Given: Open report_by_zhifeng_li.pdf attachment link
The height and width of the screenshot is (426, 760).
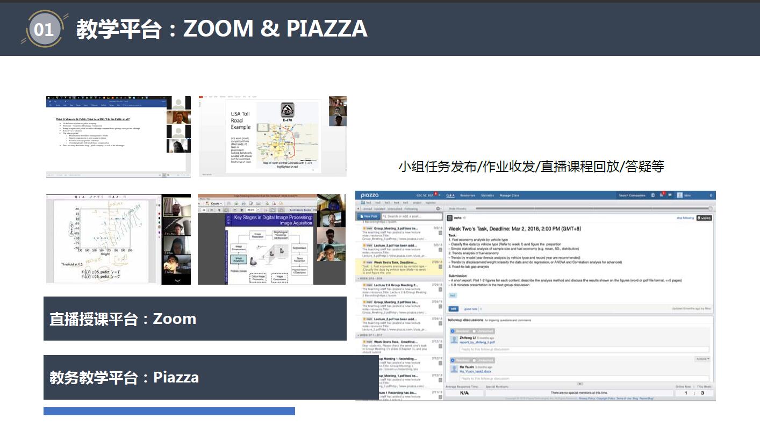Looking at the screenshot, I should [477, 342].
